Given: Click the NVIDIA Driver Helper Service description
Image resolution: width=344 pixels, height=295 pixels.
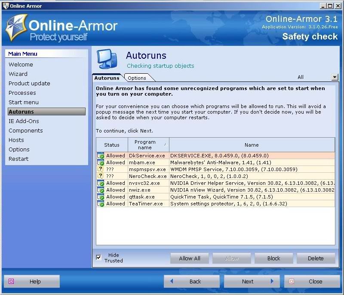Looking at the screenshot, I should tap(252, 183).
